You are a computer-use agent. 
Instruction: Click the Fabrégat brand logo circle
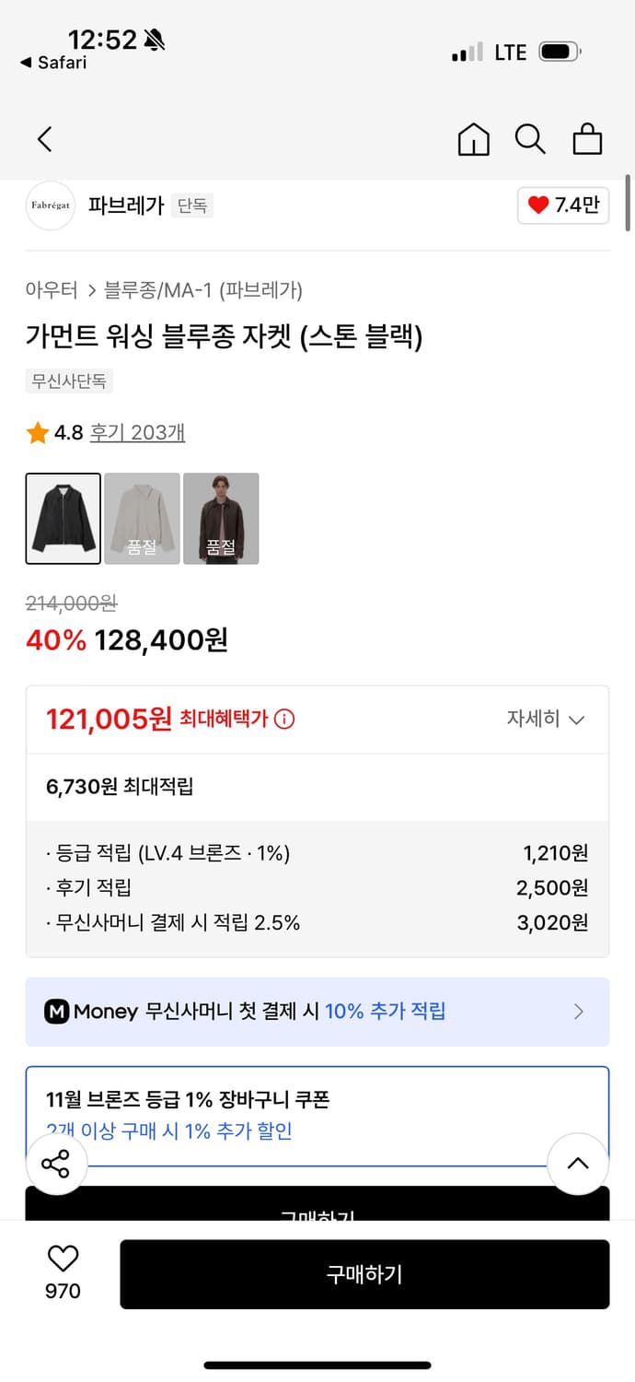[50, 206]
